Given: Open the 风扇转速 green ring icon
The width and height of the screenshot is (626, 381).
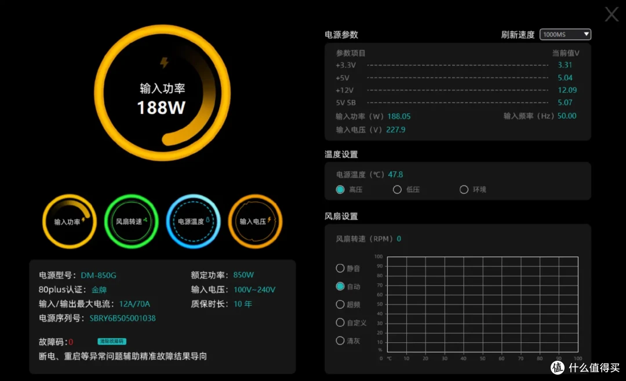Looking at the screenshot, I should click(132, 221).
